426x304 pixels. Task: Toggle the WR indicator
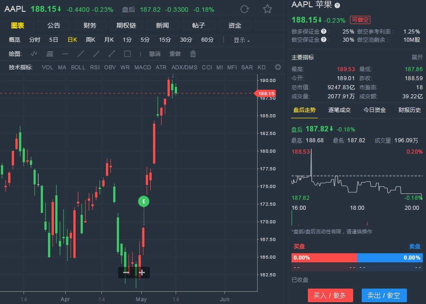point(125,68)
